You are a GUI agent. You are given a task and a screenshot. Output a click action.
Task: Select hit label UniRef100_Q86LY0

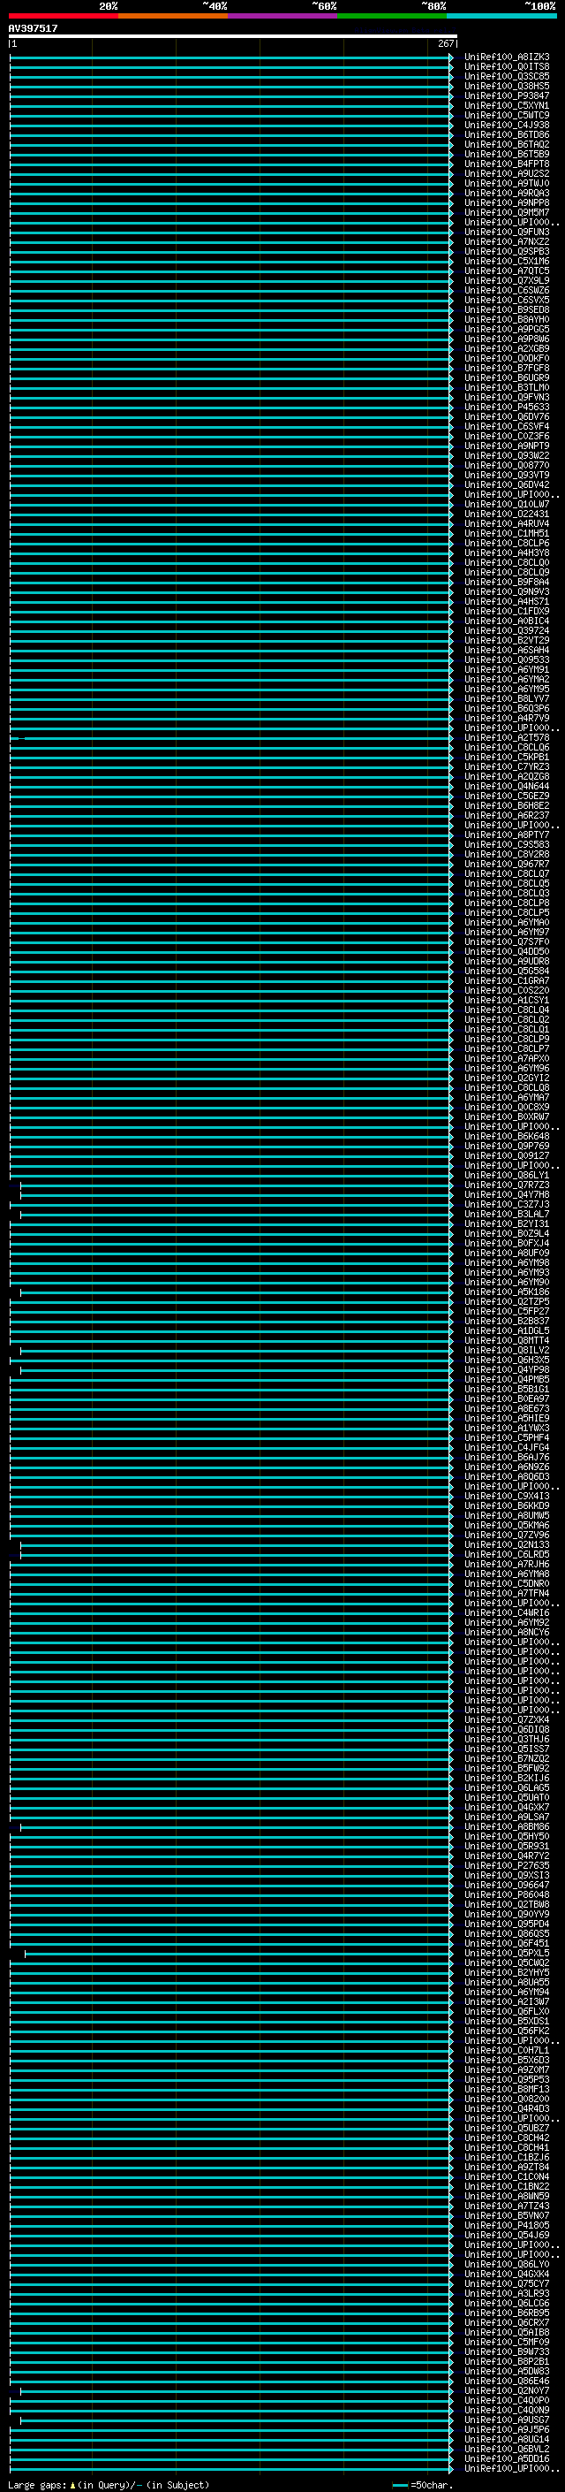point(507,2265)
